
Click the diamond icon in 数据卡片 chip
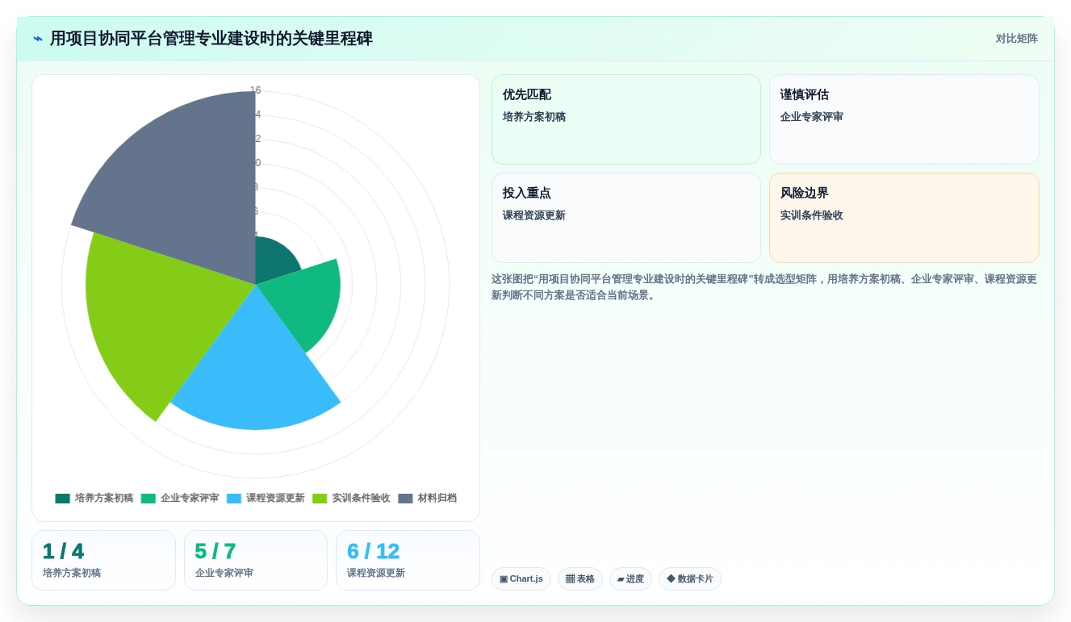click(x=671, y=579)
